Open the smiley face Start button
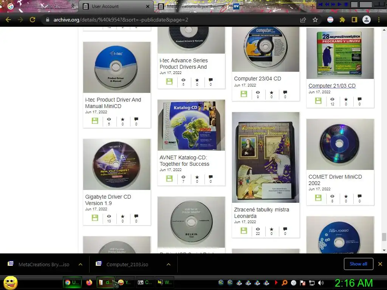 (x=10, y=282)
